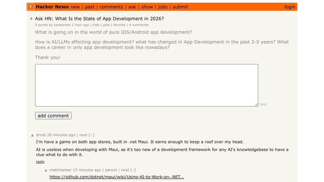Screen dimensions: 324x182
Task: Click drrob's '26 minutes ago' timestamp
Action: pyautogui.click(x=61, y=135)
